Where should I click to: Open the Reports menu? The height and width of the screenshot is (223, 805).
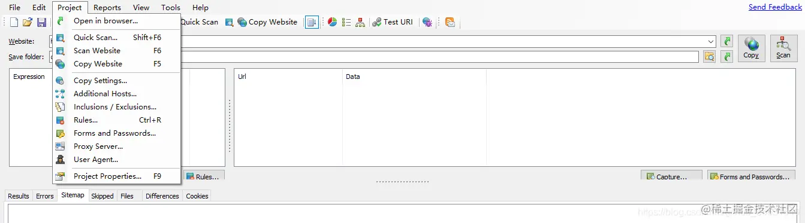pyautogui.click(x=107, y=7)
